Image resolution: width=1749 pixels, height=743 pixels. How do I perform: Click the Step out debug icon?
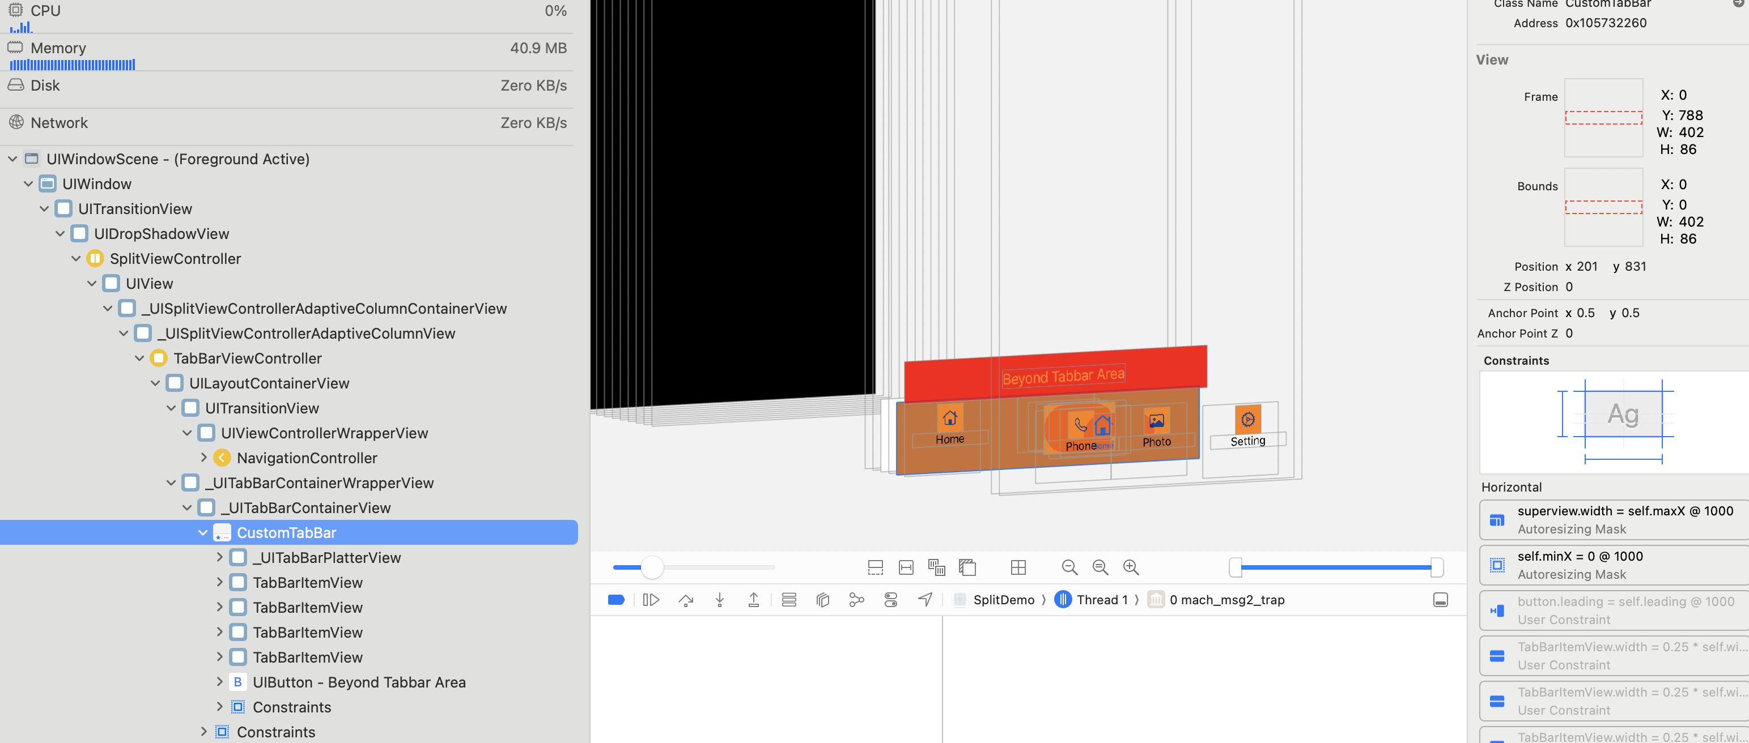(754, 600)
